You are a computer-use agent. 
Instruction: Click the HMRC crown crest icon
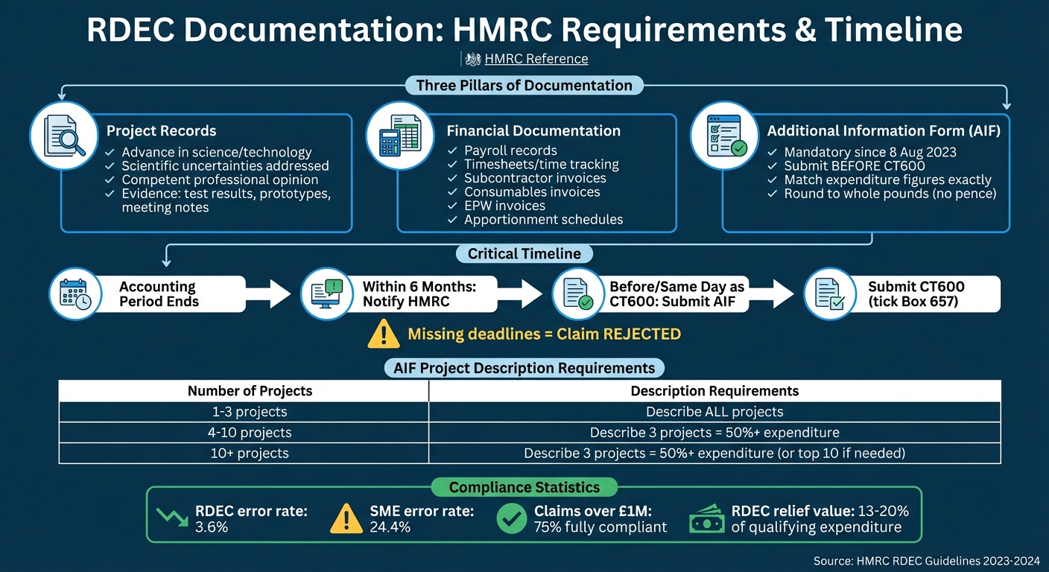472,59
